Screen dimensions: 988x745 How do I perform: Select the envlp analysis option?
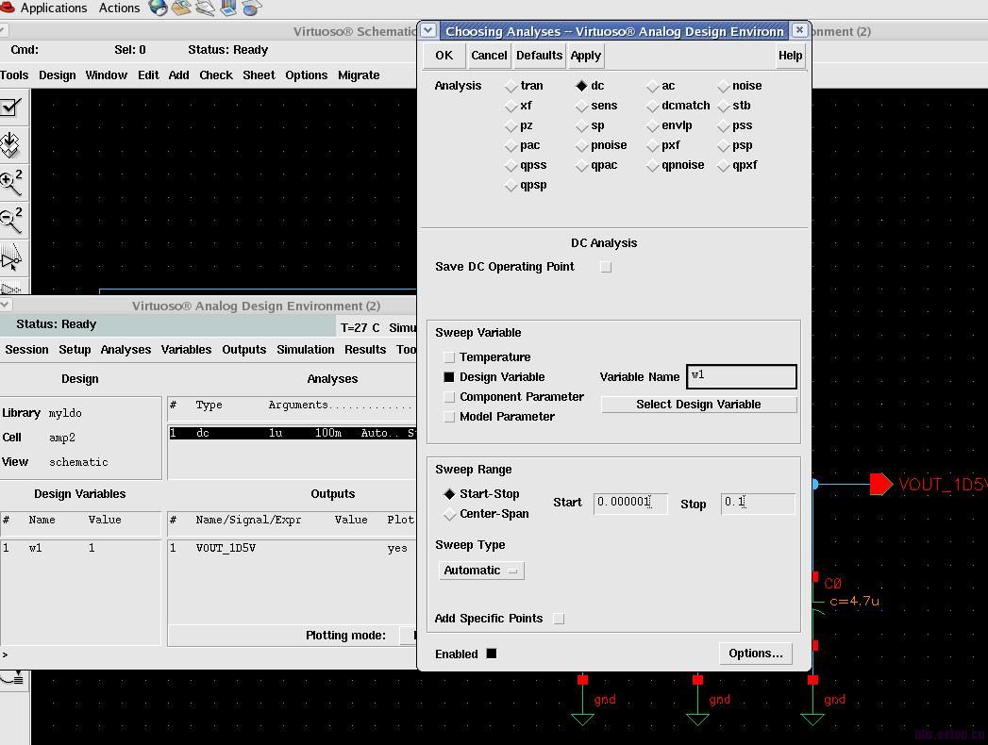(652, 126)
